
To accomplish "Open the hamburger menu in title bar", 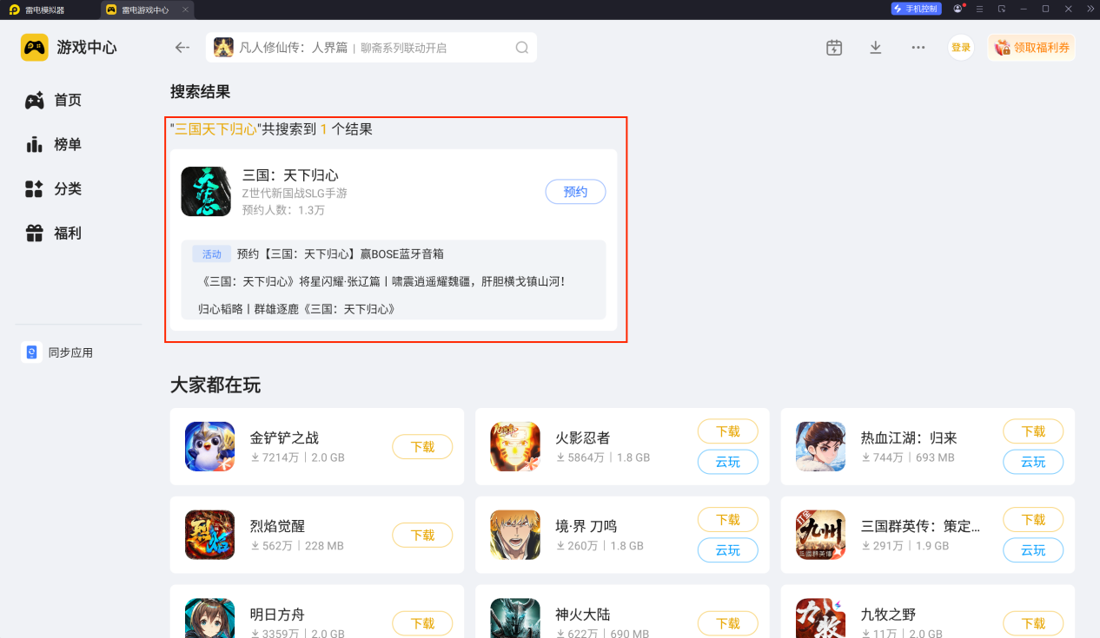I will pos(980,9).
